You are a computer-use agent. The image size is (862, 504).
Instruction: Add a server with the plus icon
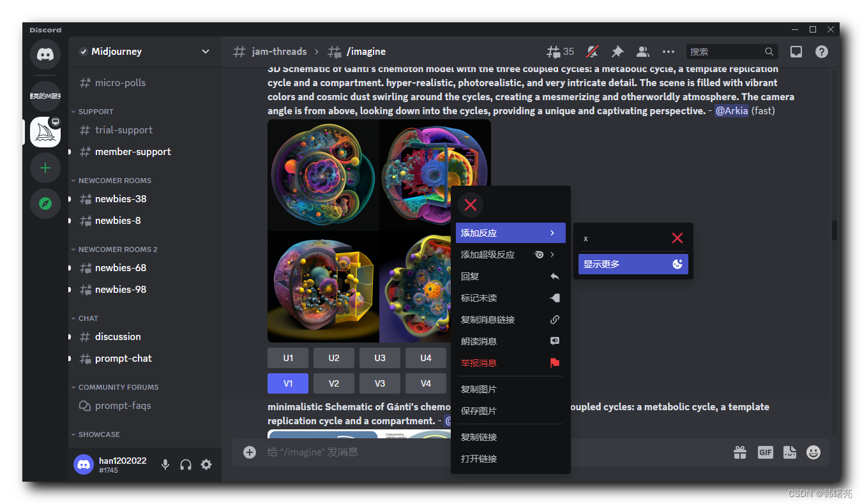[x=45, y=168]
